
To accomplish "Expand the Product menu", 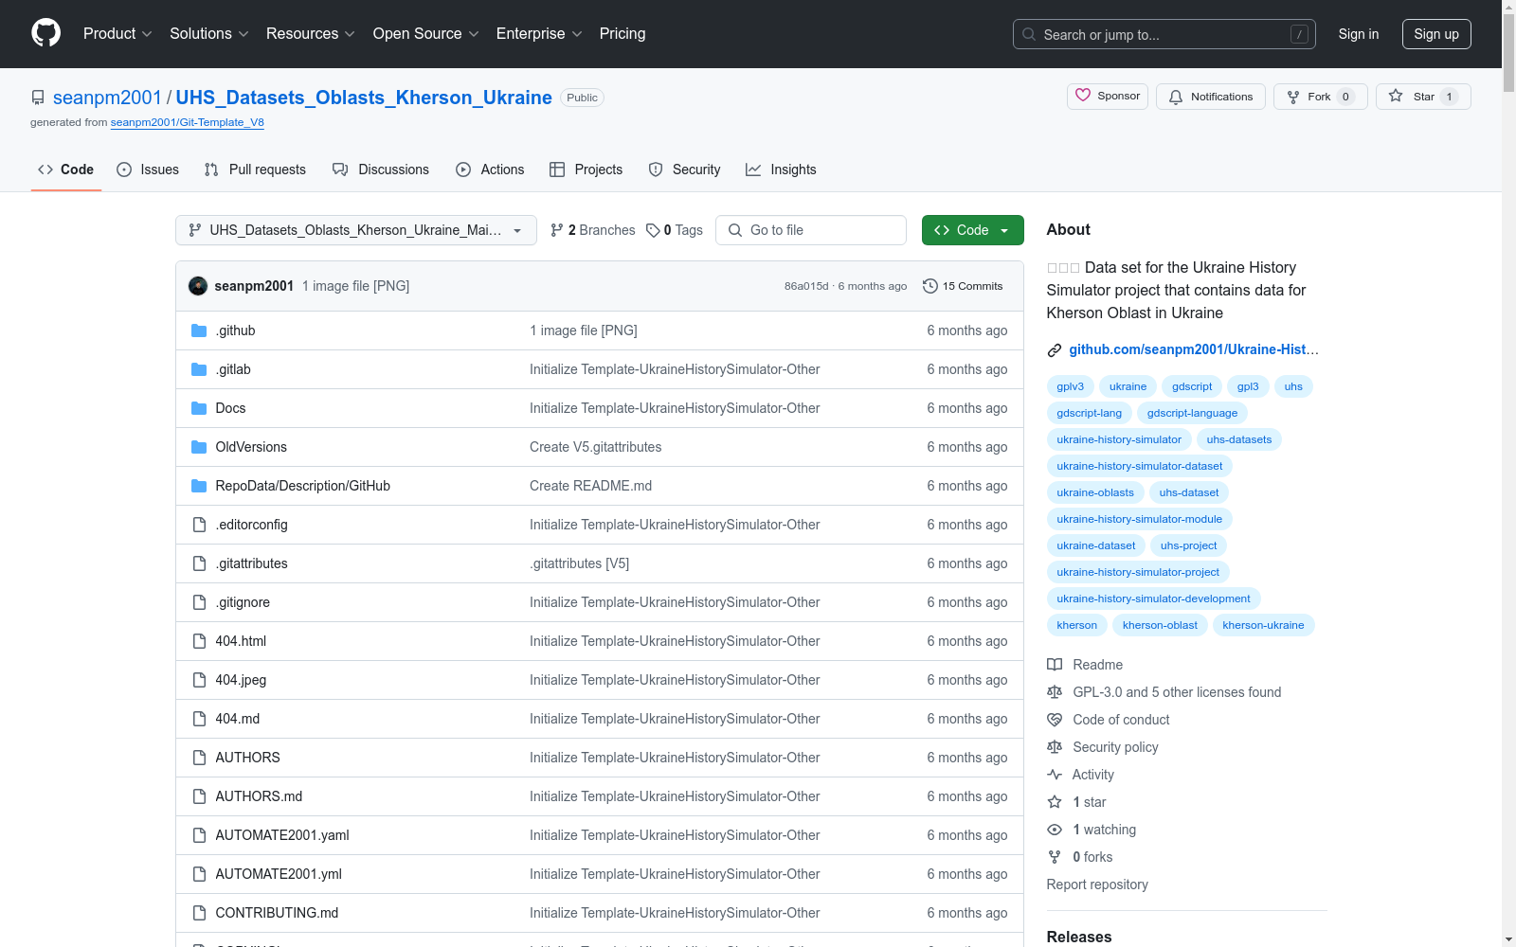I will (117, 34).
